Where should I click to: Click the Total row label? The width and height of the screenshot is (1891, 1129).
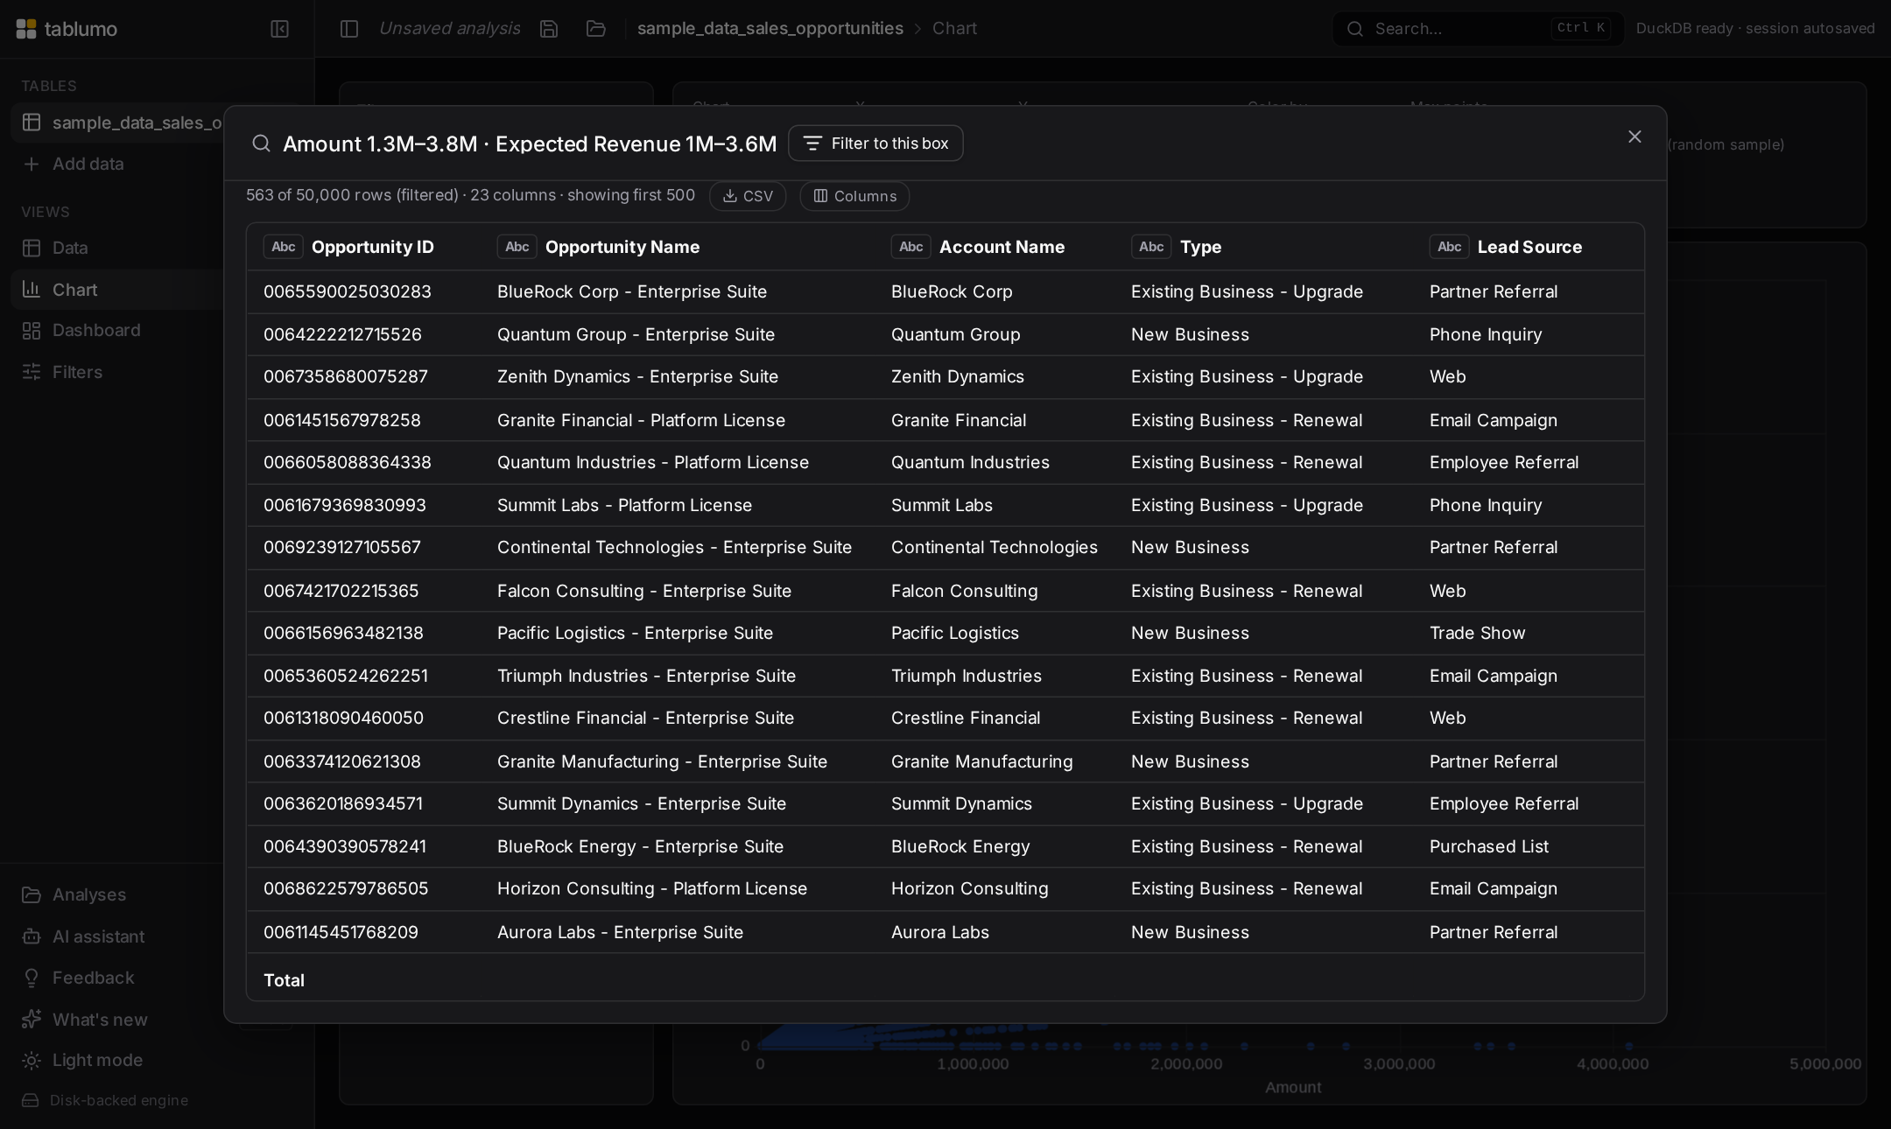pyautogui.click(x=284, y=980)
